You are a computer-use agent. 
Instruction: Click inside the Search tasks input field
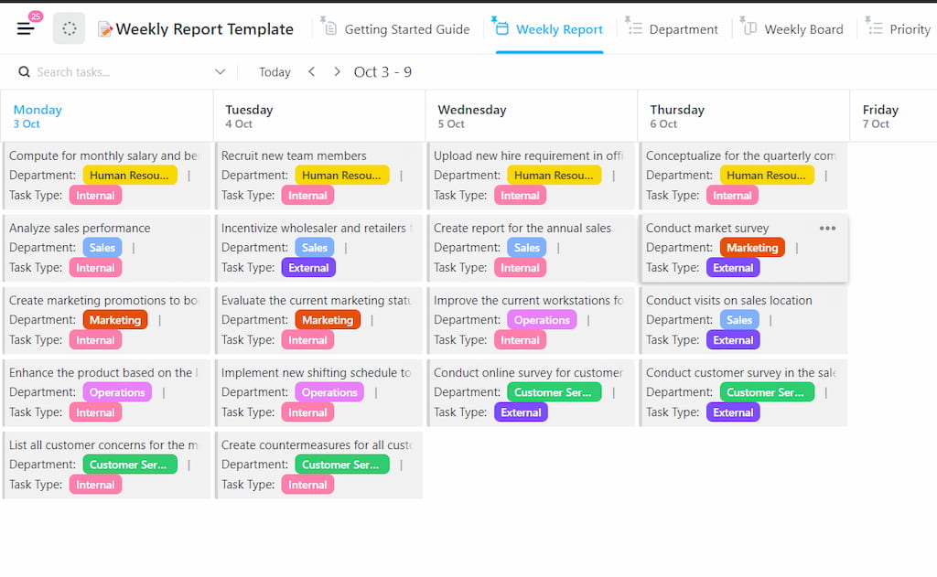click(x=101, y=71)
